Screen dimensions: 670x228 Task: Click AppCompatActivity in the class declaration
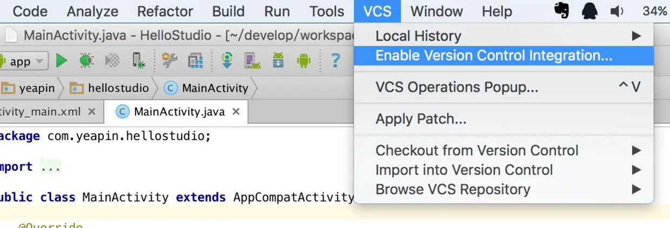(x=293, y=197)
